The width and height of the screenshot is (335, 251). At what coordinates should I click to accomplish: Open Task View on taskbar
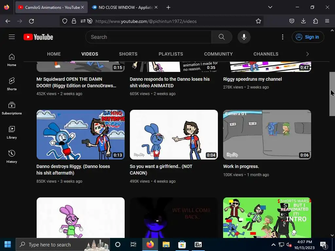point(133,244)
